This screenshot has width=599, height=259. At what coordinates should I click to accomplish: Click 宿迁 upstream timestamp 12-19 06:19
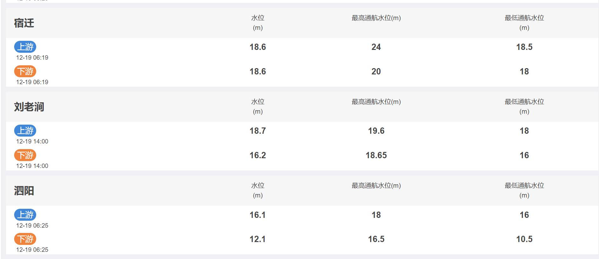point(32,57)
